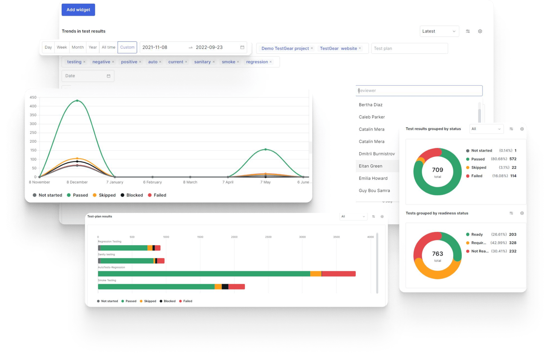
Task: Select the All time range tab
Action: tap(108, 47)
